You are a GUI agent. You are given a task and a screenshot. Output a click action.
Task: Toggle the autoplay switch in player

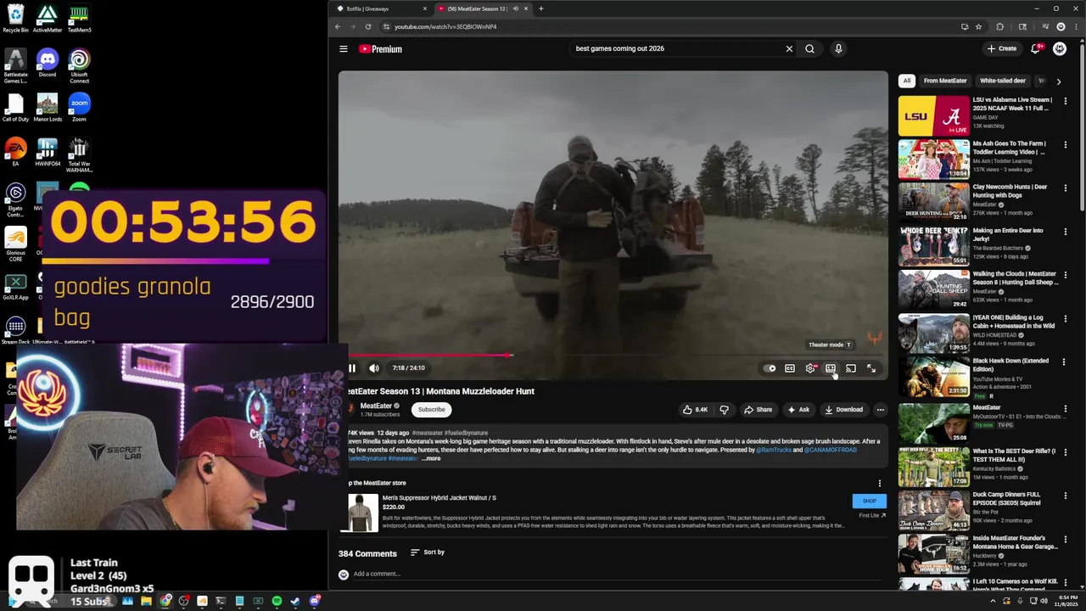point(770,368)
